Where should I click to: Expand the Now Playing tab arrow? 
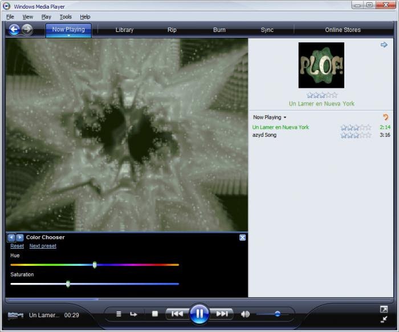[68, 35]
